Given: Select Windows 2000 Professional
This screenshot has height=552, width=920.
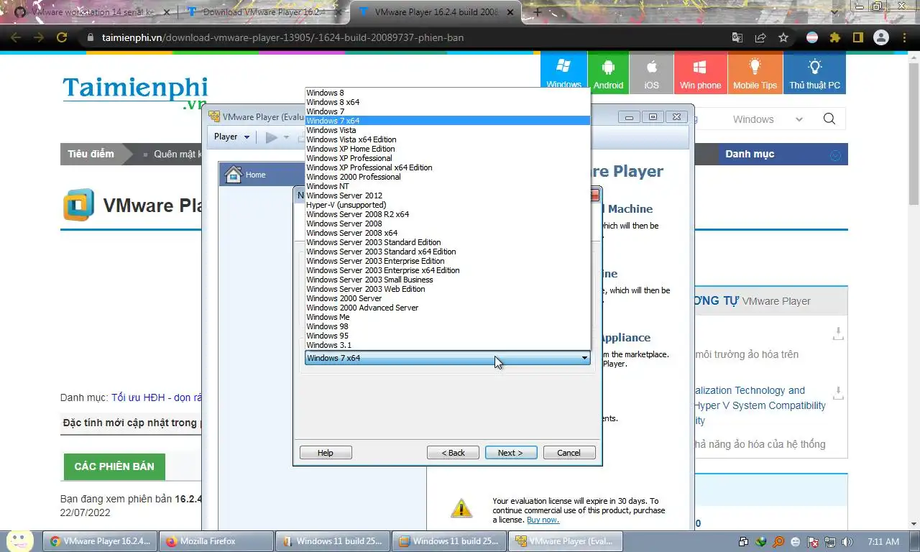Looking at the screenshot, I should 447,177.
